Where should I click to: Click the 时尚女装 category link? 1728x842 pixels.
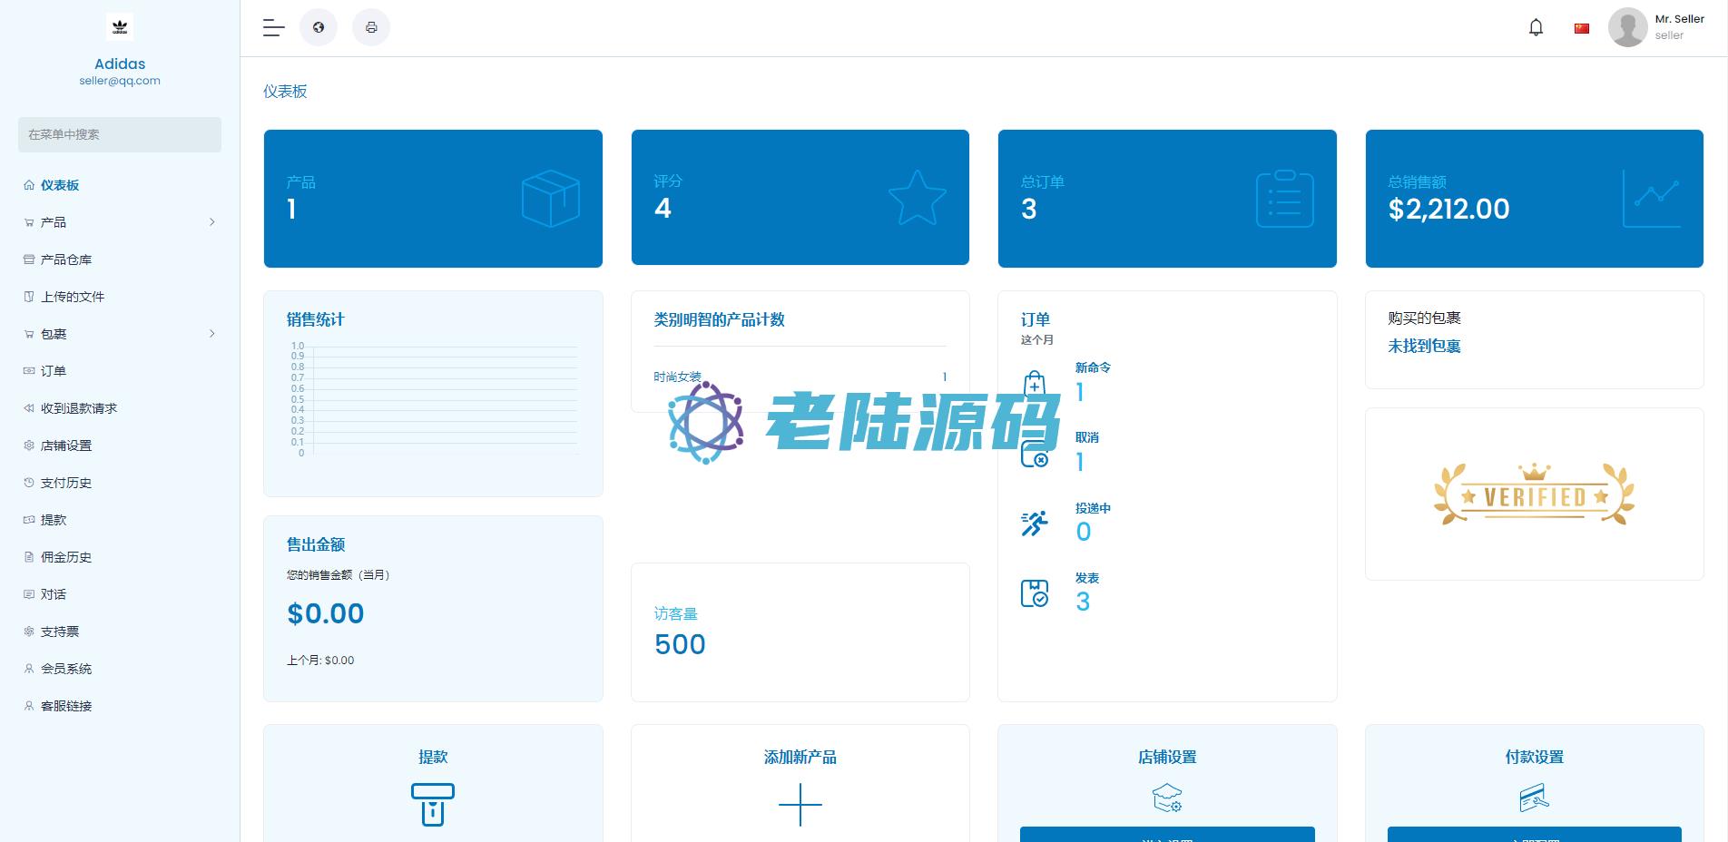click(x=677, y=377)
